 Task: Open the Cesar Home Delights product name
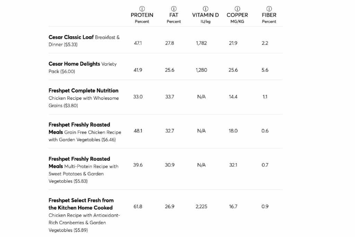[74, 64]
